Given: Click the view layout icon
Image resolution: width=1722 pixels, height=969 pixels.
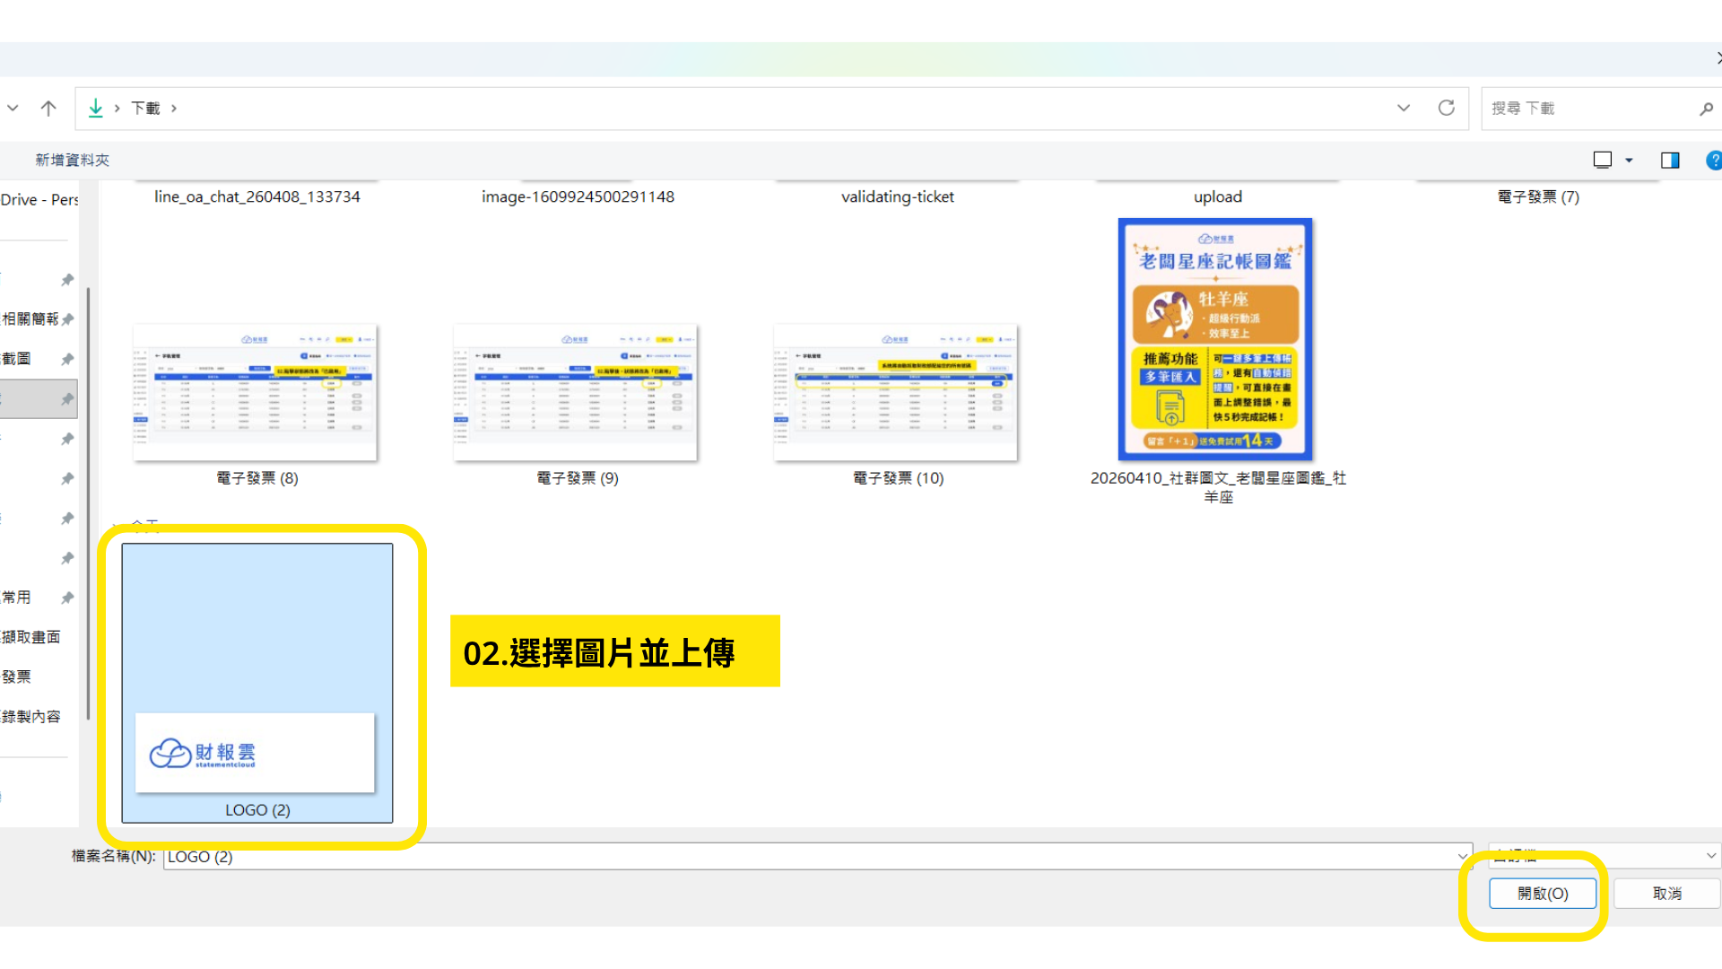Looking at the screenshot, I should [1602, 161].
